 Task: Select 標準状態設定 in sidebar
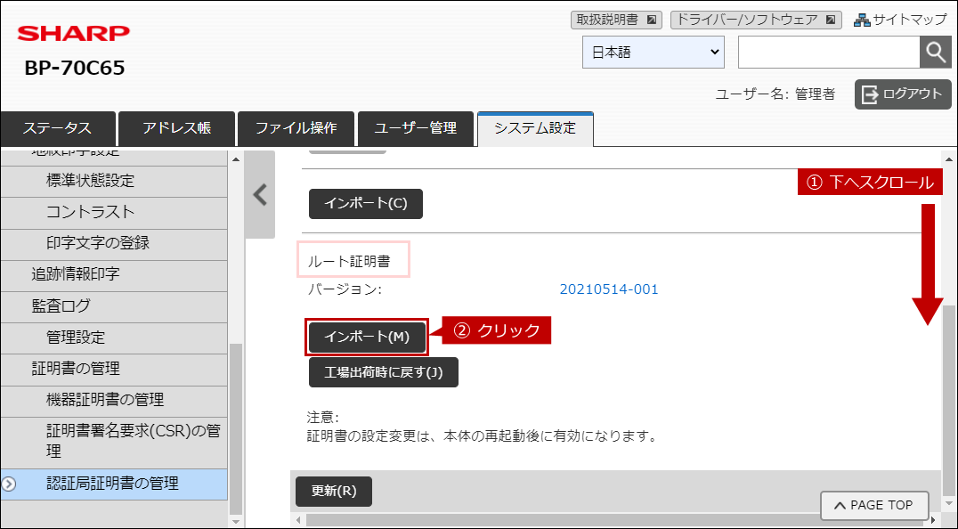pos(114,182)
